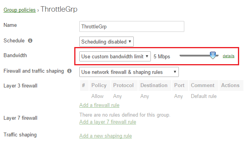Go back to Group policies

coord(19,10)
